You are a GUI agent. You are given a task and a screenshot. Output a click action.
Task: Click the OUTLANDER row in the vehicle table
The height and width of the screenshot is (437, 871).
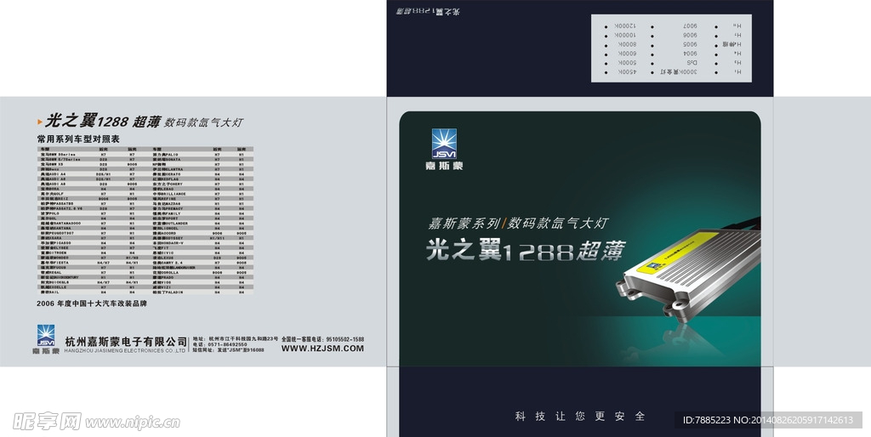pos(200,224)
